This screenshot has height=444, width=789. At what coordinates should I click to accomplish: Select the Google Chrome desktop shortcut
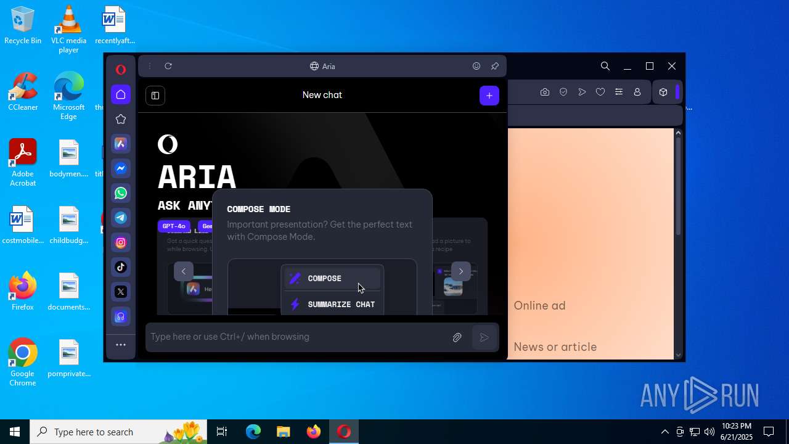pyautogui.click(x=23, y=363)
